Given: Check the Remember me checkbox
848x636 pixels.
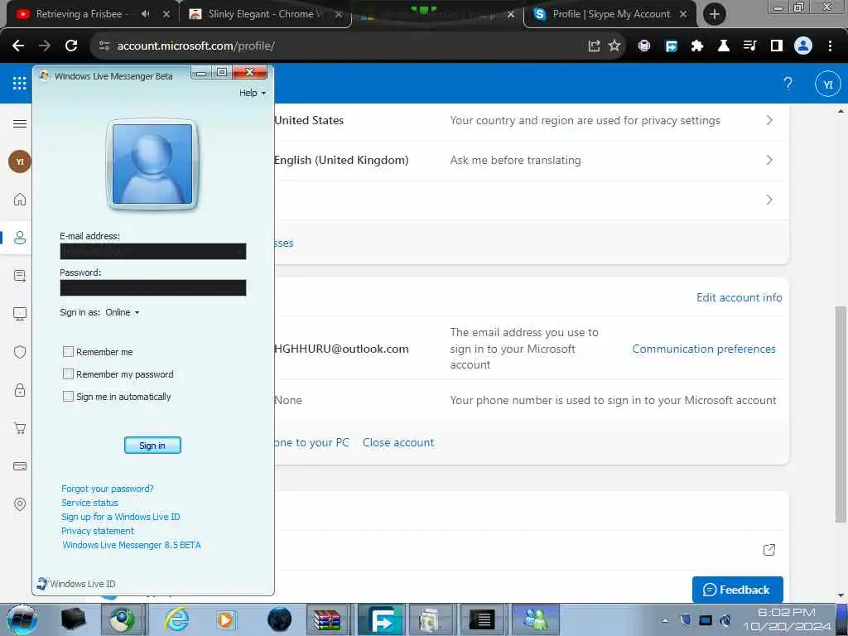Looking at the screenshot, I should 68,351.
